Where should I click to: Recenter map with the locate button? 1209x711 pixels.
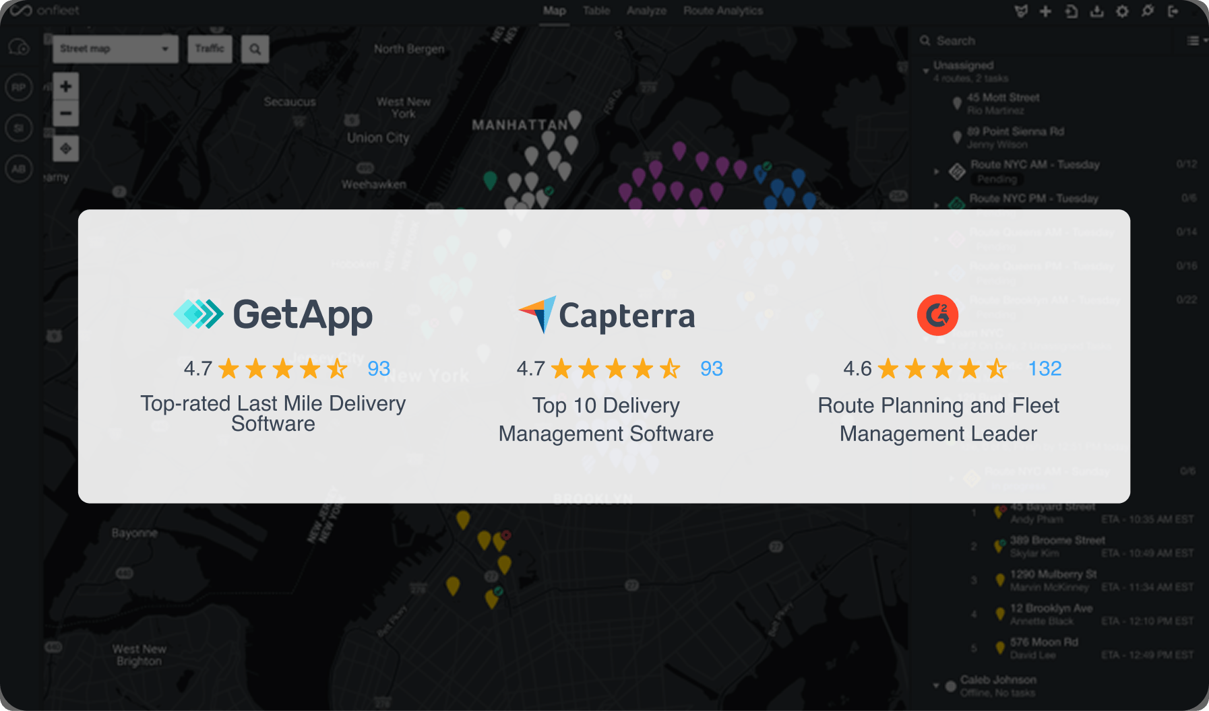tap(65, 149)
